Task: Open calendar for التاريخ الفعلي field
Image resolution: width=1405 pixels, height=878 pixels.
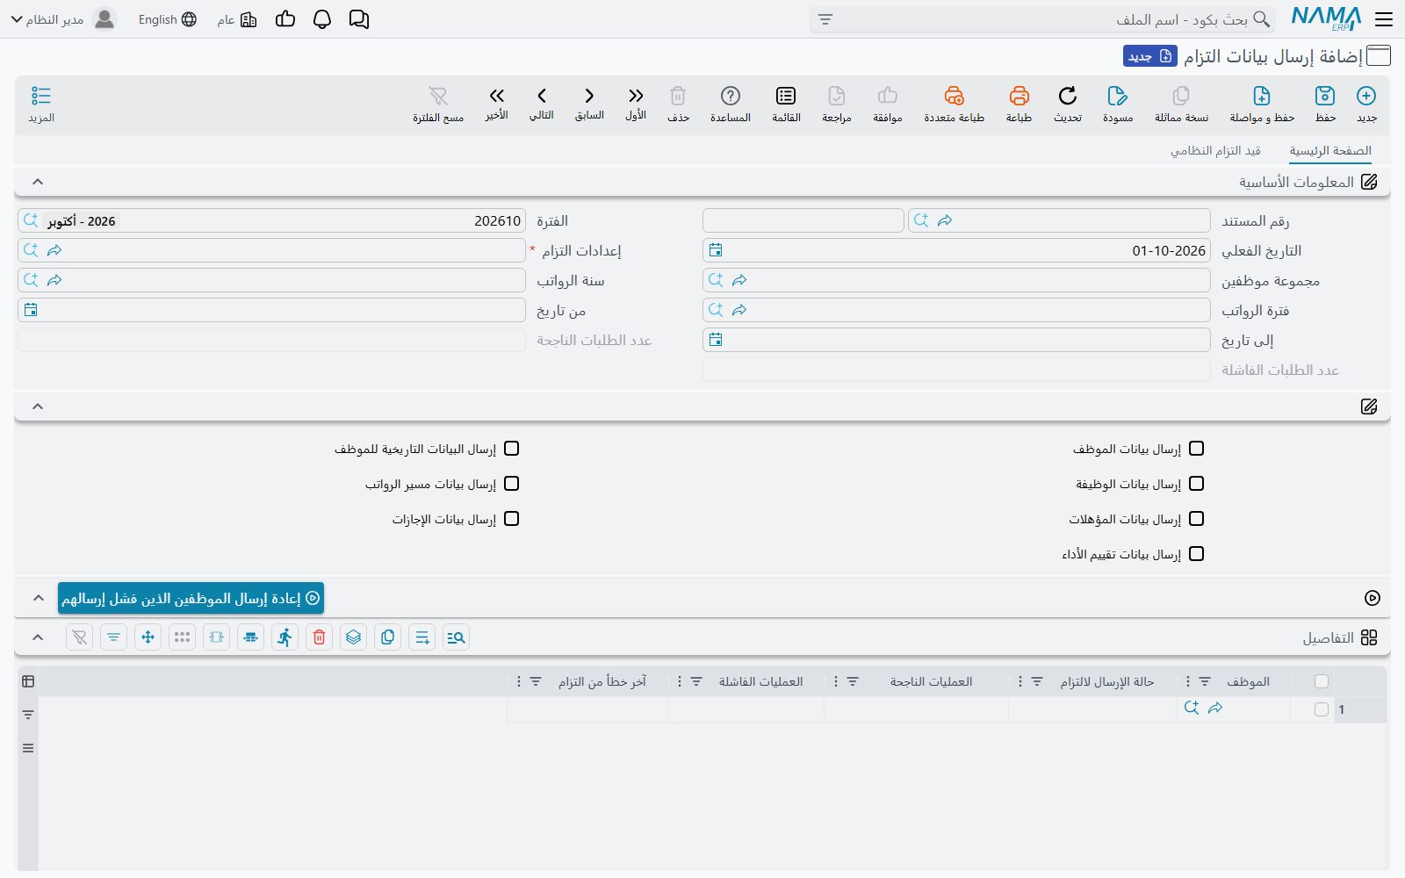Action: pos(716,250)
